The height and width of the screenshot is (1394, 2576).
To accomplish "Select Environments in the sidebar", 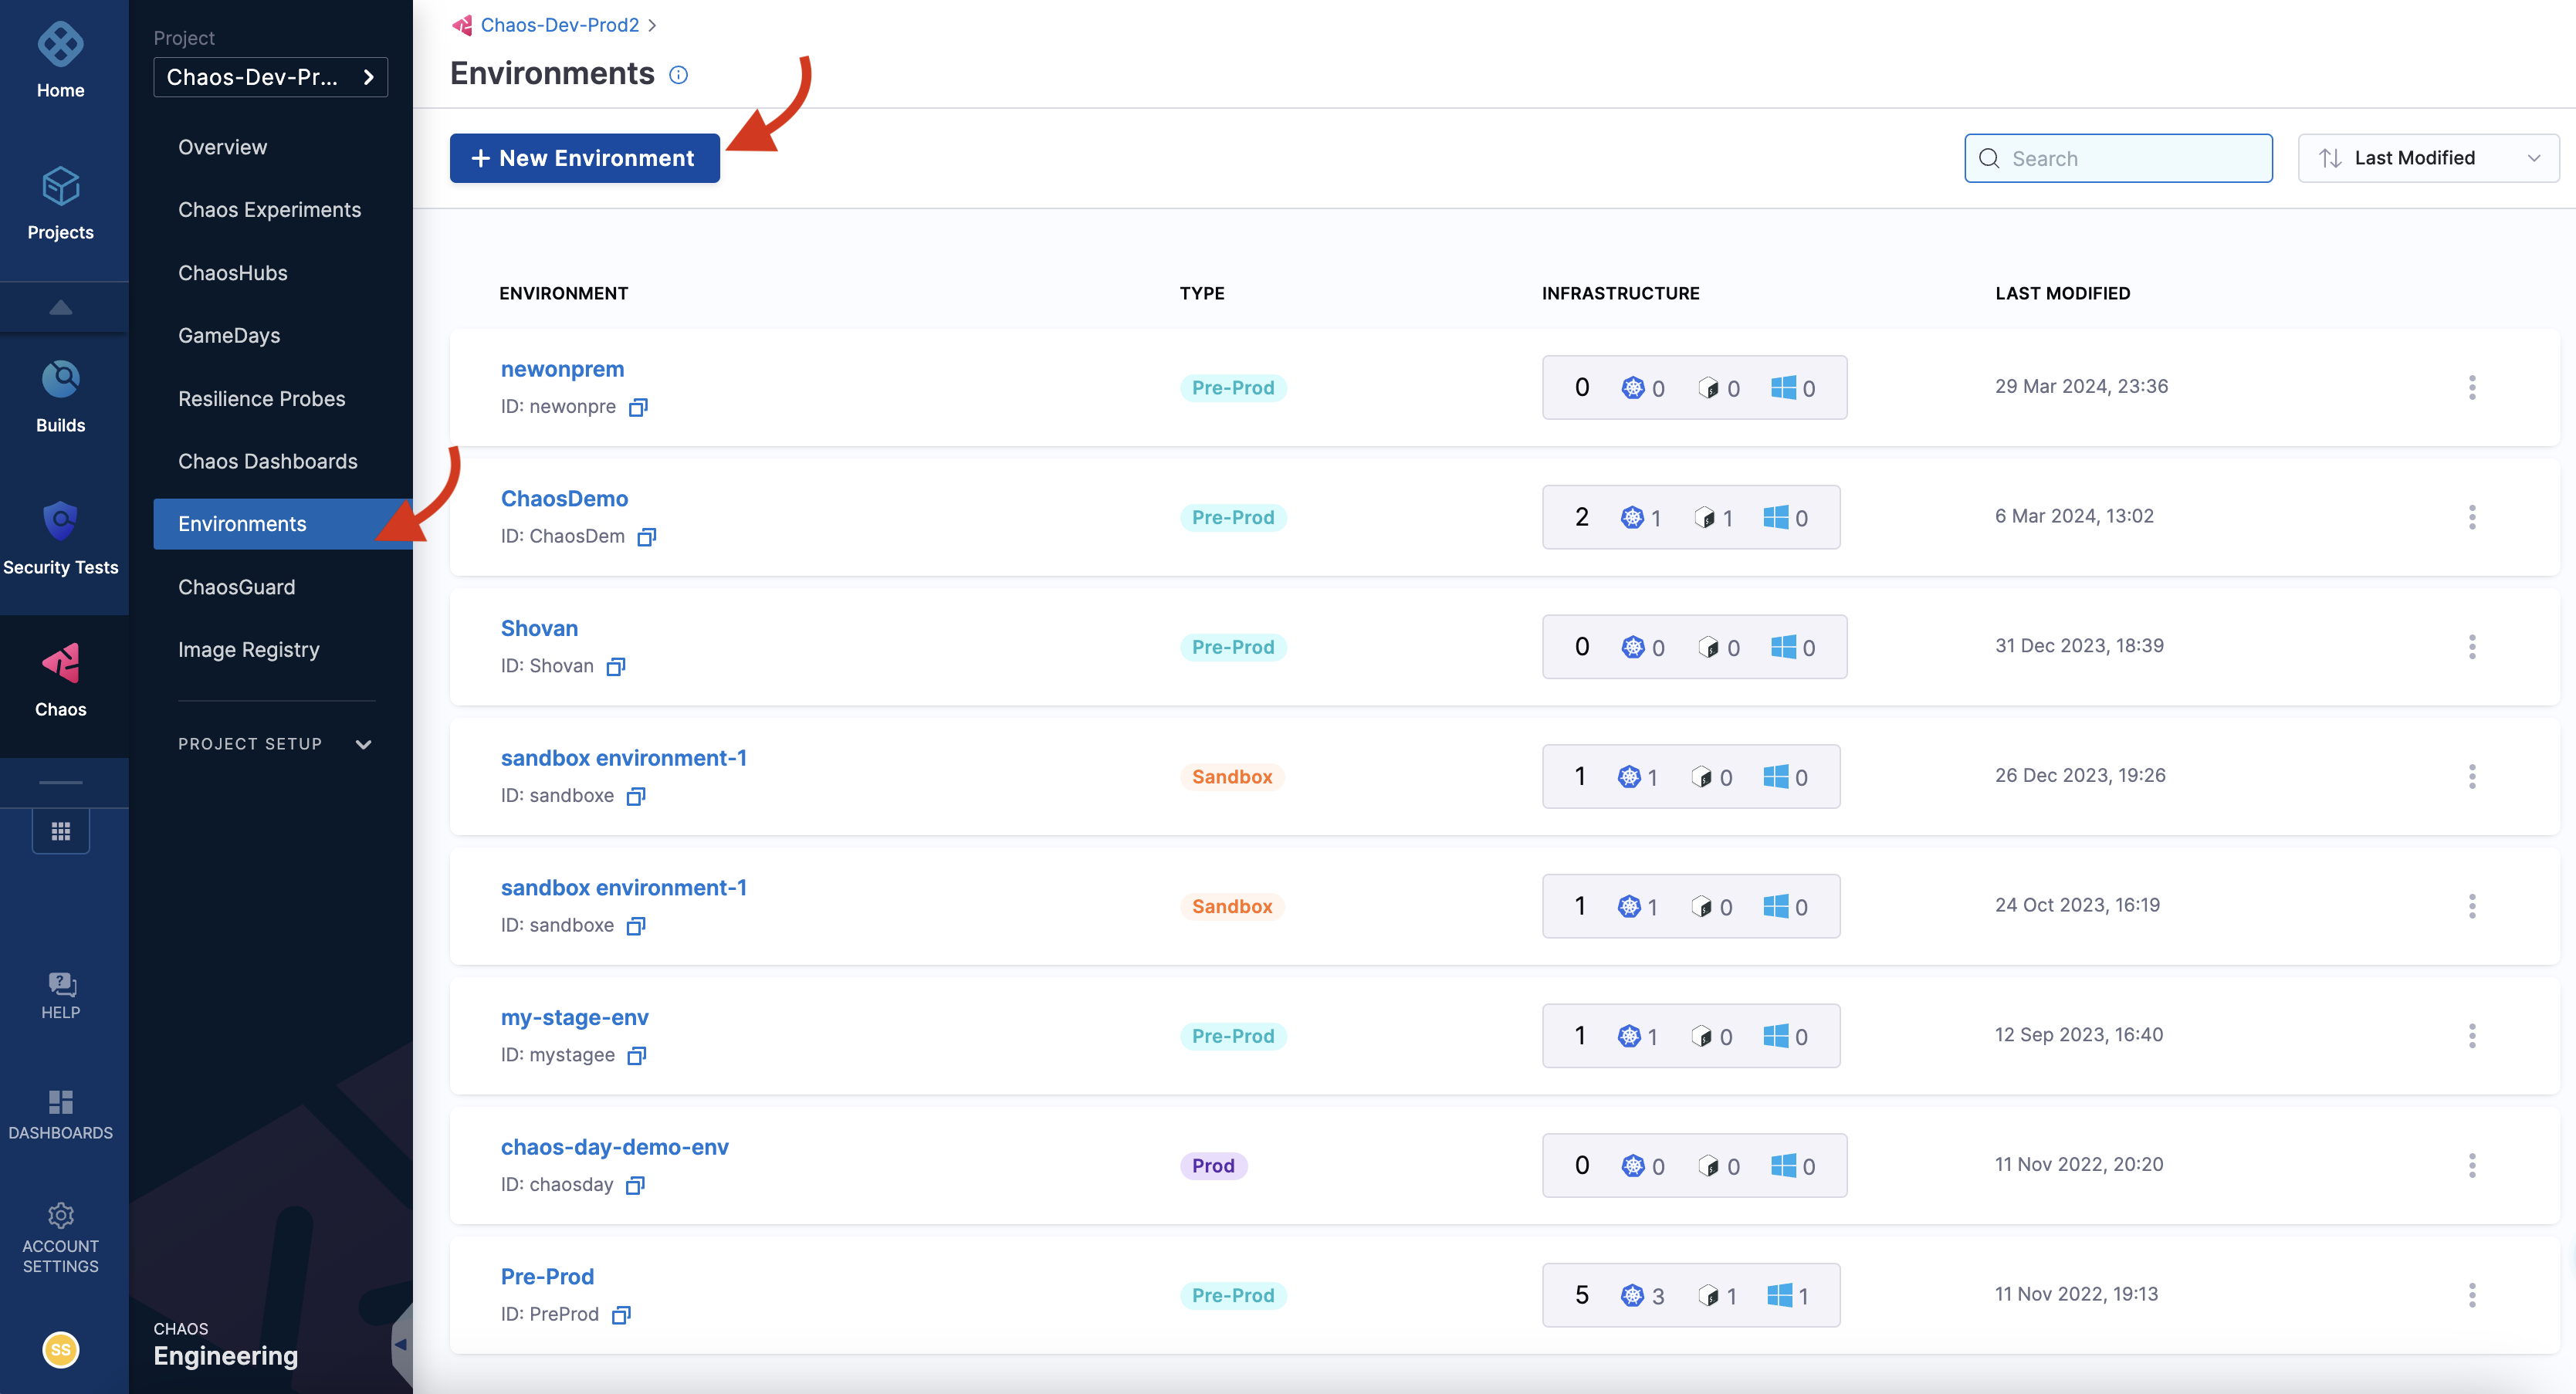I will click(283, 524).
